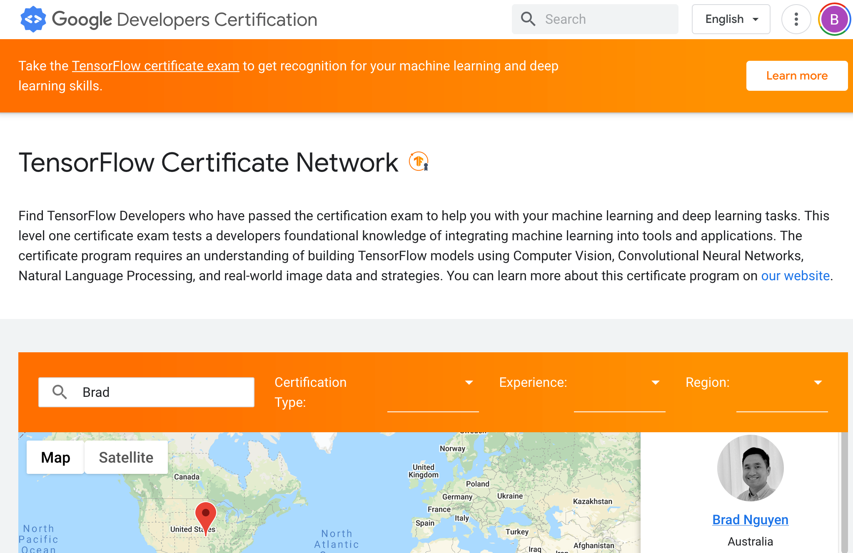853x553 pixels.
Task: Open the TensorFlow certificate exam link
Action: (x=156, y=66)
